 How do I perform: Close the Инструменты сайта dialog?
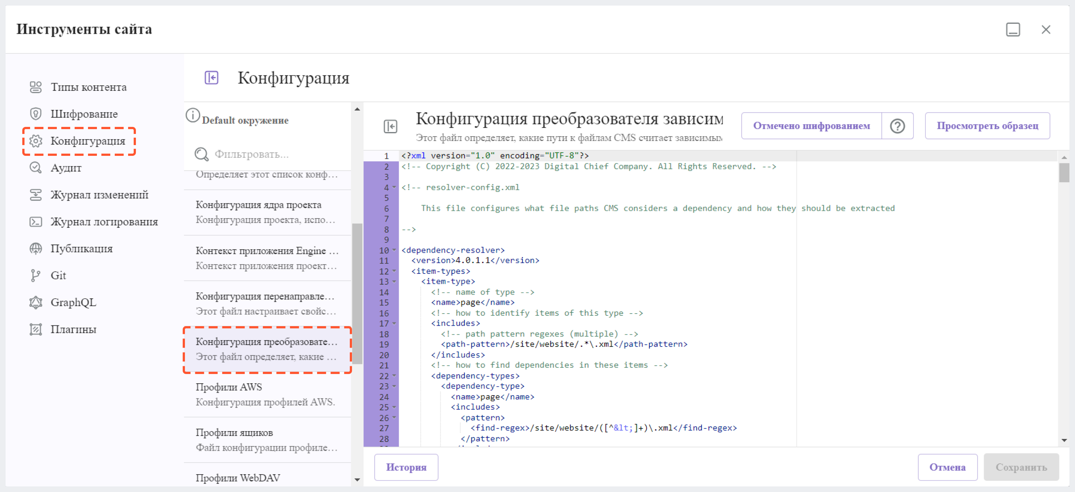(1045, 30)
